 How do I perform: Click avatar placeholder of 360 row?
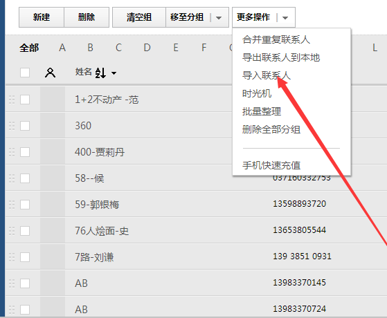click(x=53, y=126)
